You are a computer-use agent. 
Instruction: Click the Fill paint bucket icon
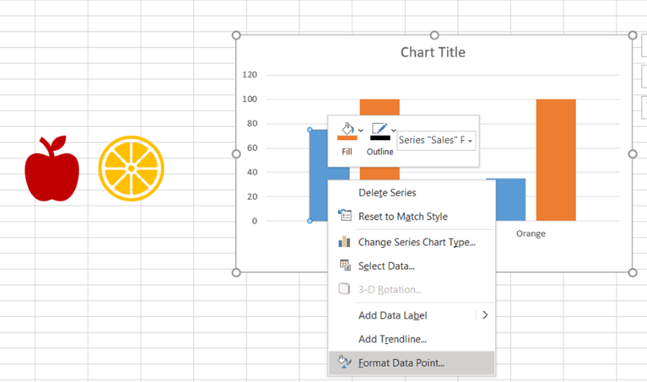348,129
